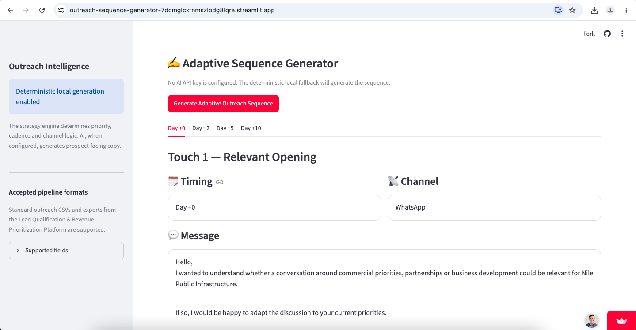Click the browser forward arrow
The width and height of the screenshot is (636, 330).
click(26, 10)
